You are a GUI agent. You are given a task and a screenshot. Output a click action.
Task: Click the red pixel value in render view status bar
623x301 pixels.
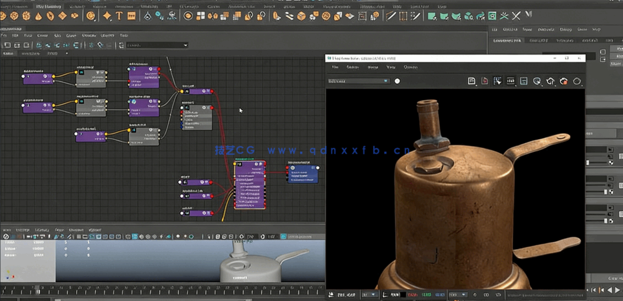point(413,295)
